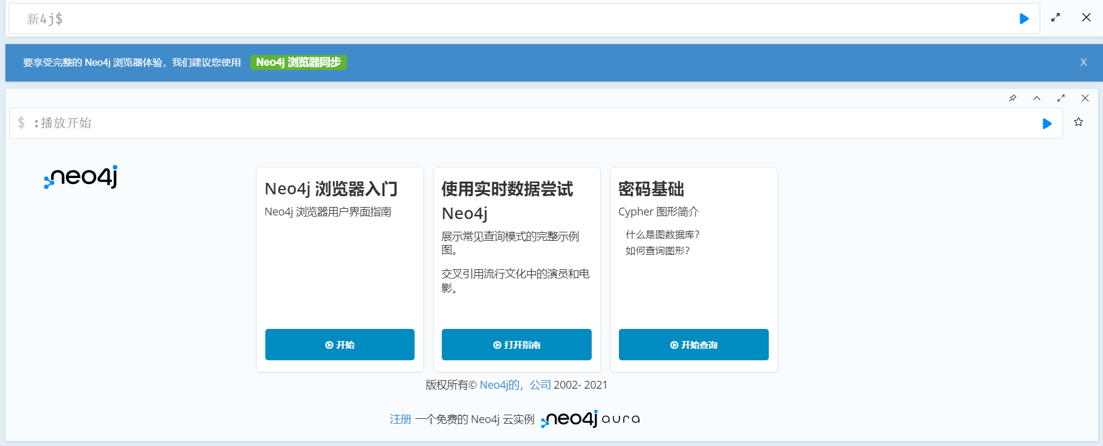The image size is (1103, 446).
Task: Click the 展示常见查询模式的完整示例图 text
Action: (511, 243)
